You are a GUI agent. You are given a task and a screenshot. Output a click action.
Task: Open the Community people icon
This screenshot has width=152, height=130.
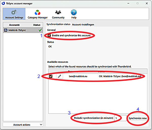(x=58, y=12)
